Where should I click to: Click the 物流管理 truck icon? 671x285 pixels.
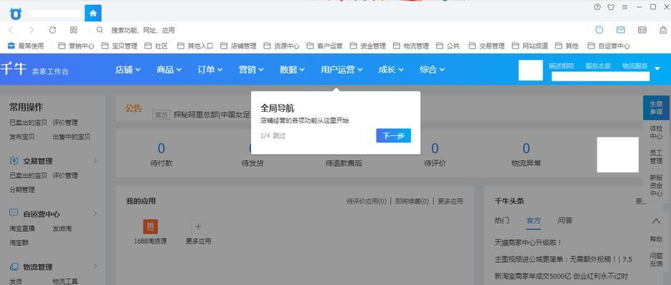pyautogui.click(x=14, y=267)
